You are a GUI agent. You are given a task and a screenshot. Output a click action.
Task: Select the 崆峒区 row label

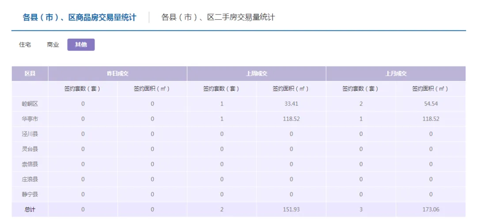tap(30, 104)
